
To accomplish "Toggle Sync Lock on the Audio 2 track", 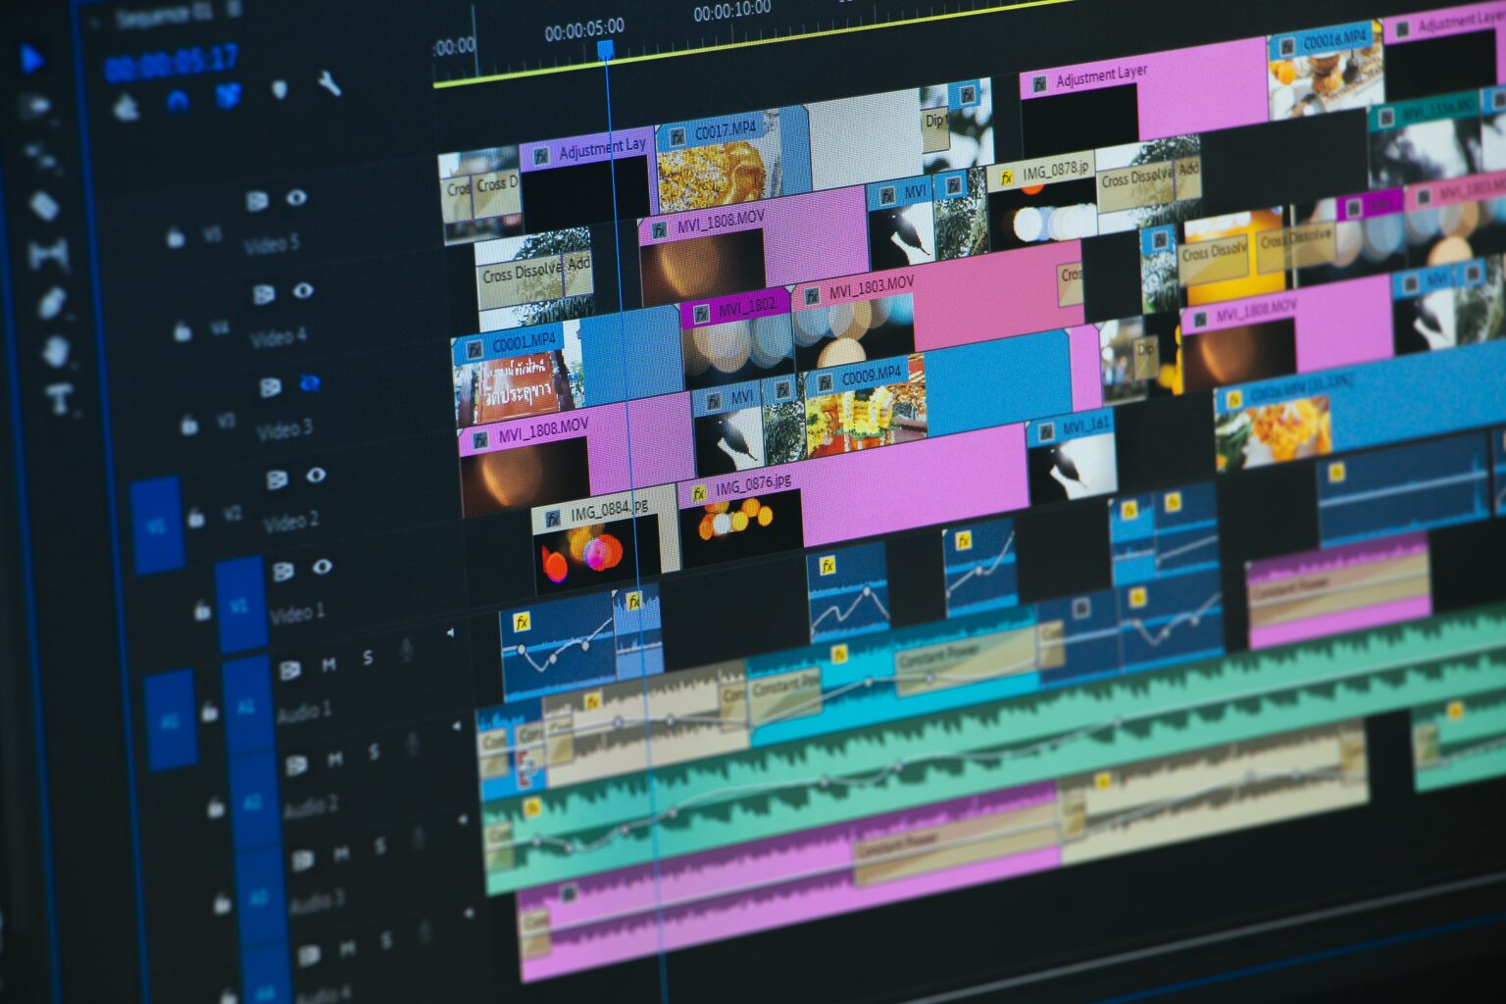I will pyautogui.click(x=297, y=766).
